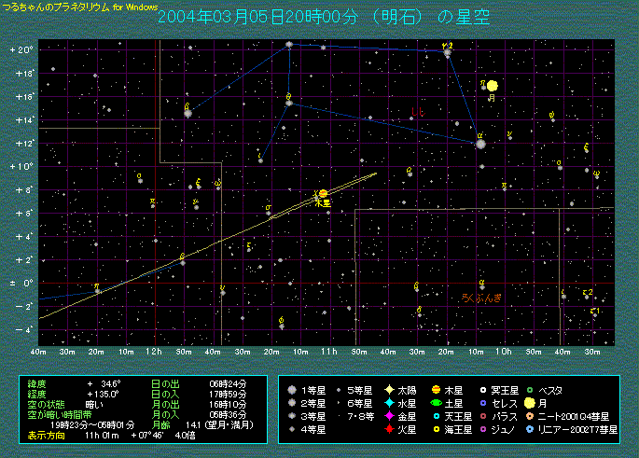Select Jupiter (木星) on the star chart
Viewport: 639px width, 458px height.
click(323, 194)
